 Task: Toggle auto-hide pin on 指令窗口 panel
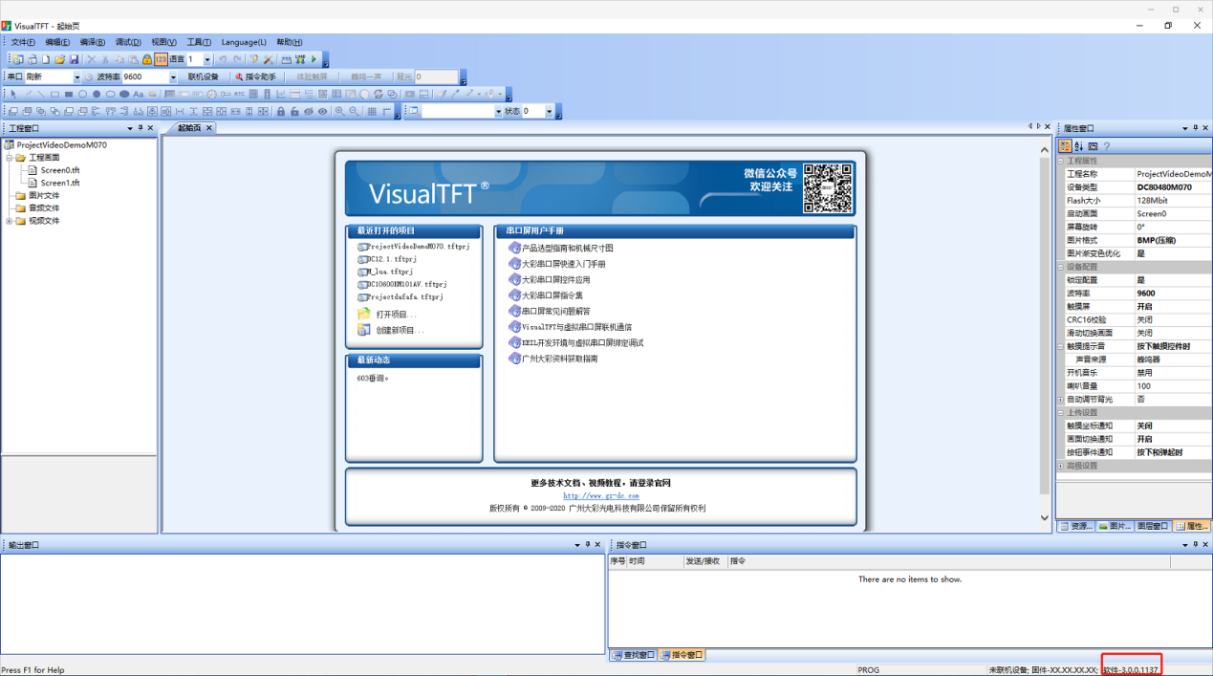click(1195, 545)
